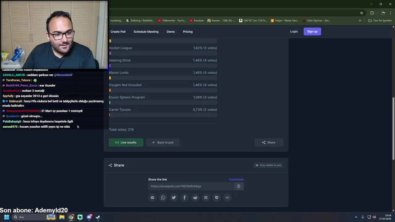
Task: Click the Sign up button
Action: click(x=312, y=31)
